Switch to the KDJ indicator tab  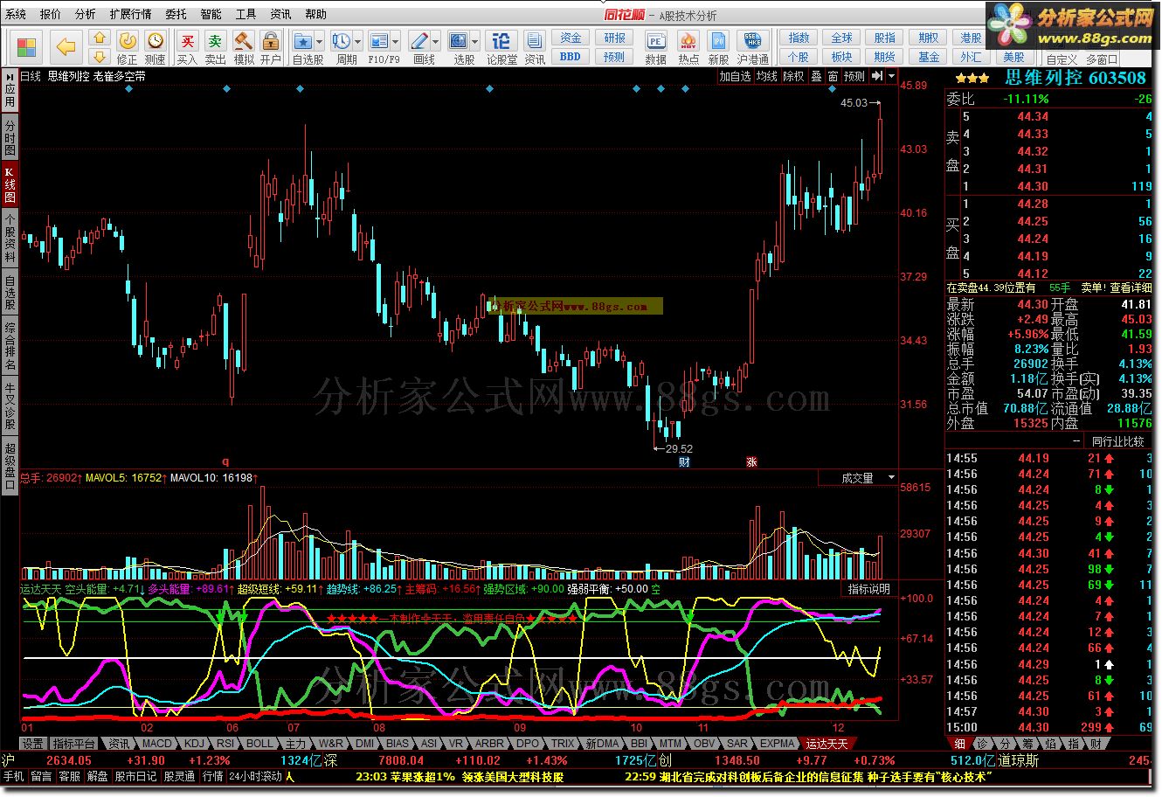[194, 744]
